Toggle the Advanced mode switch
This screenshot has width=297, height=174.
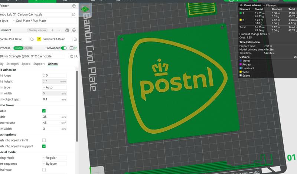point(64,48)
